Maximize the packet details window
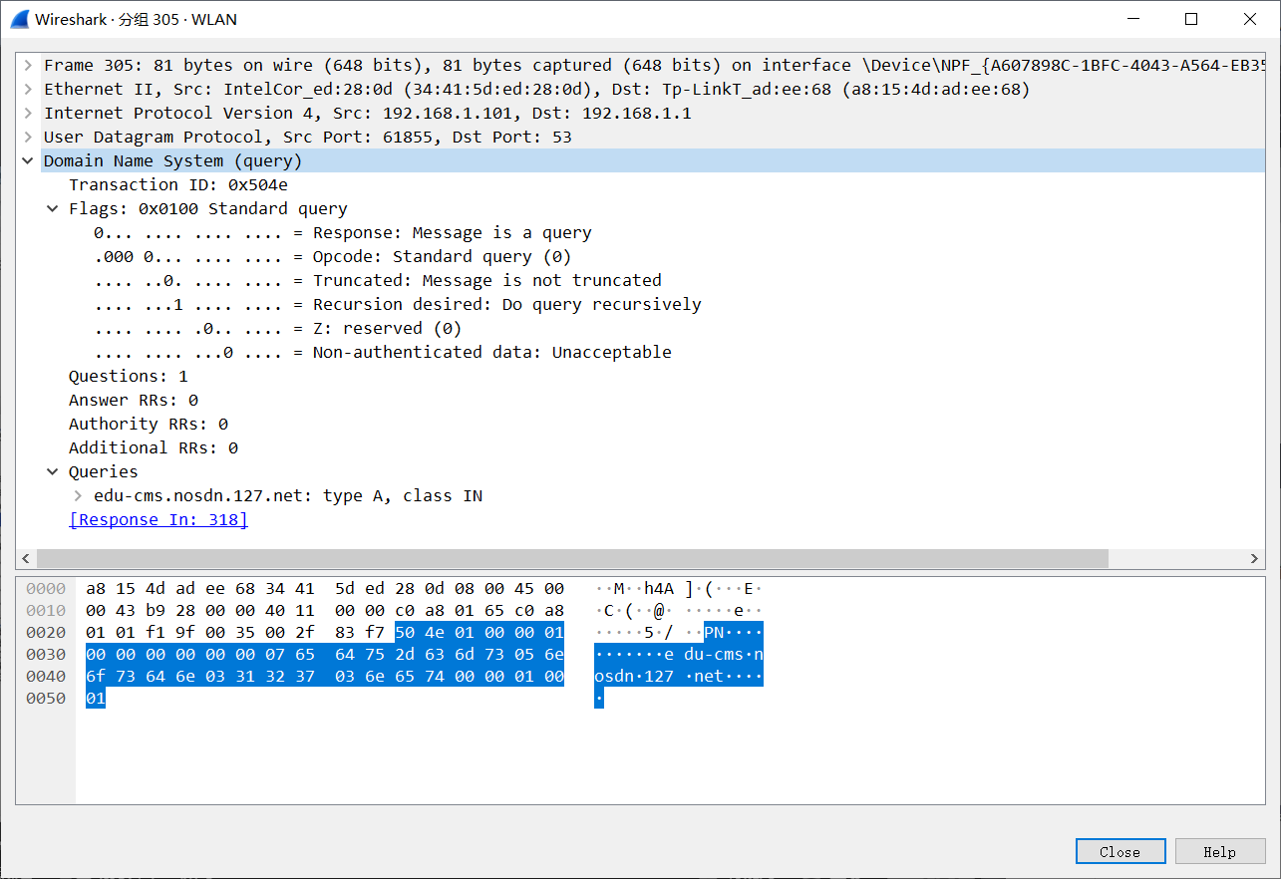The image size is (1281, 879). (1191, 19)
